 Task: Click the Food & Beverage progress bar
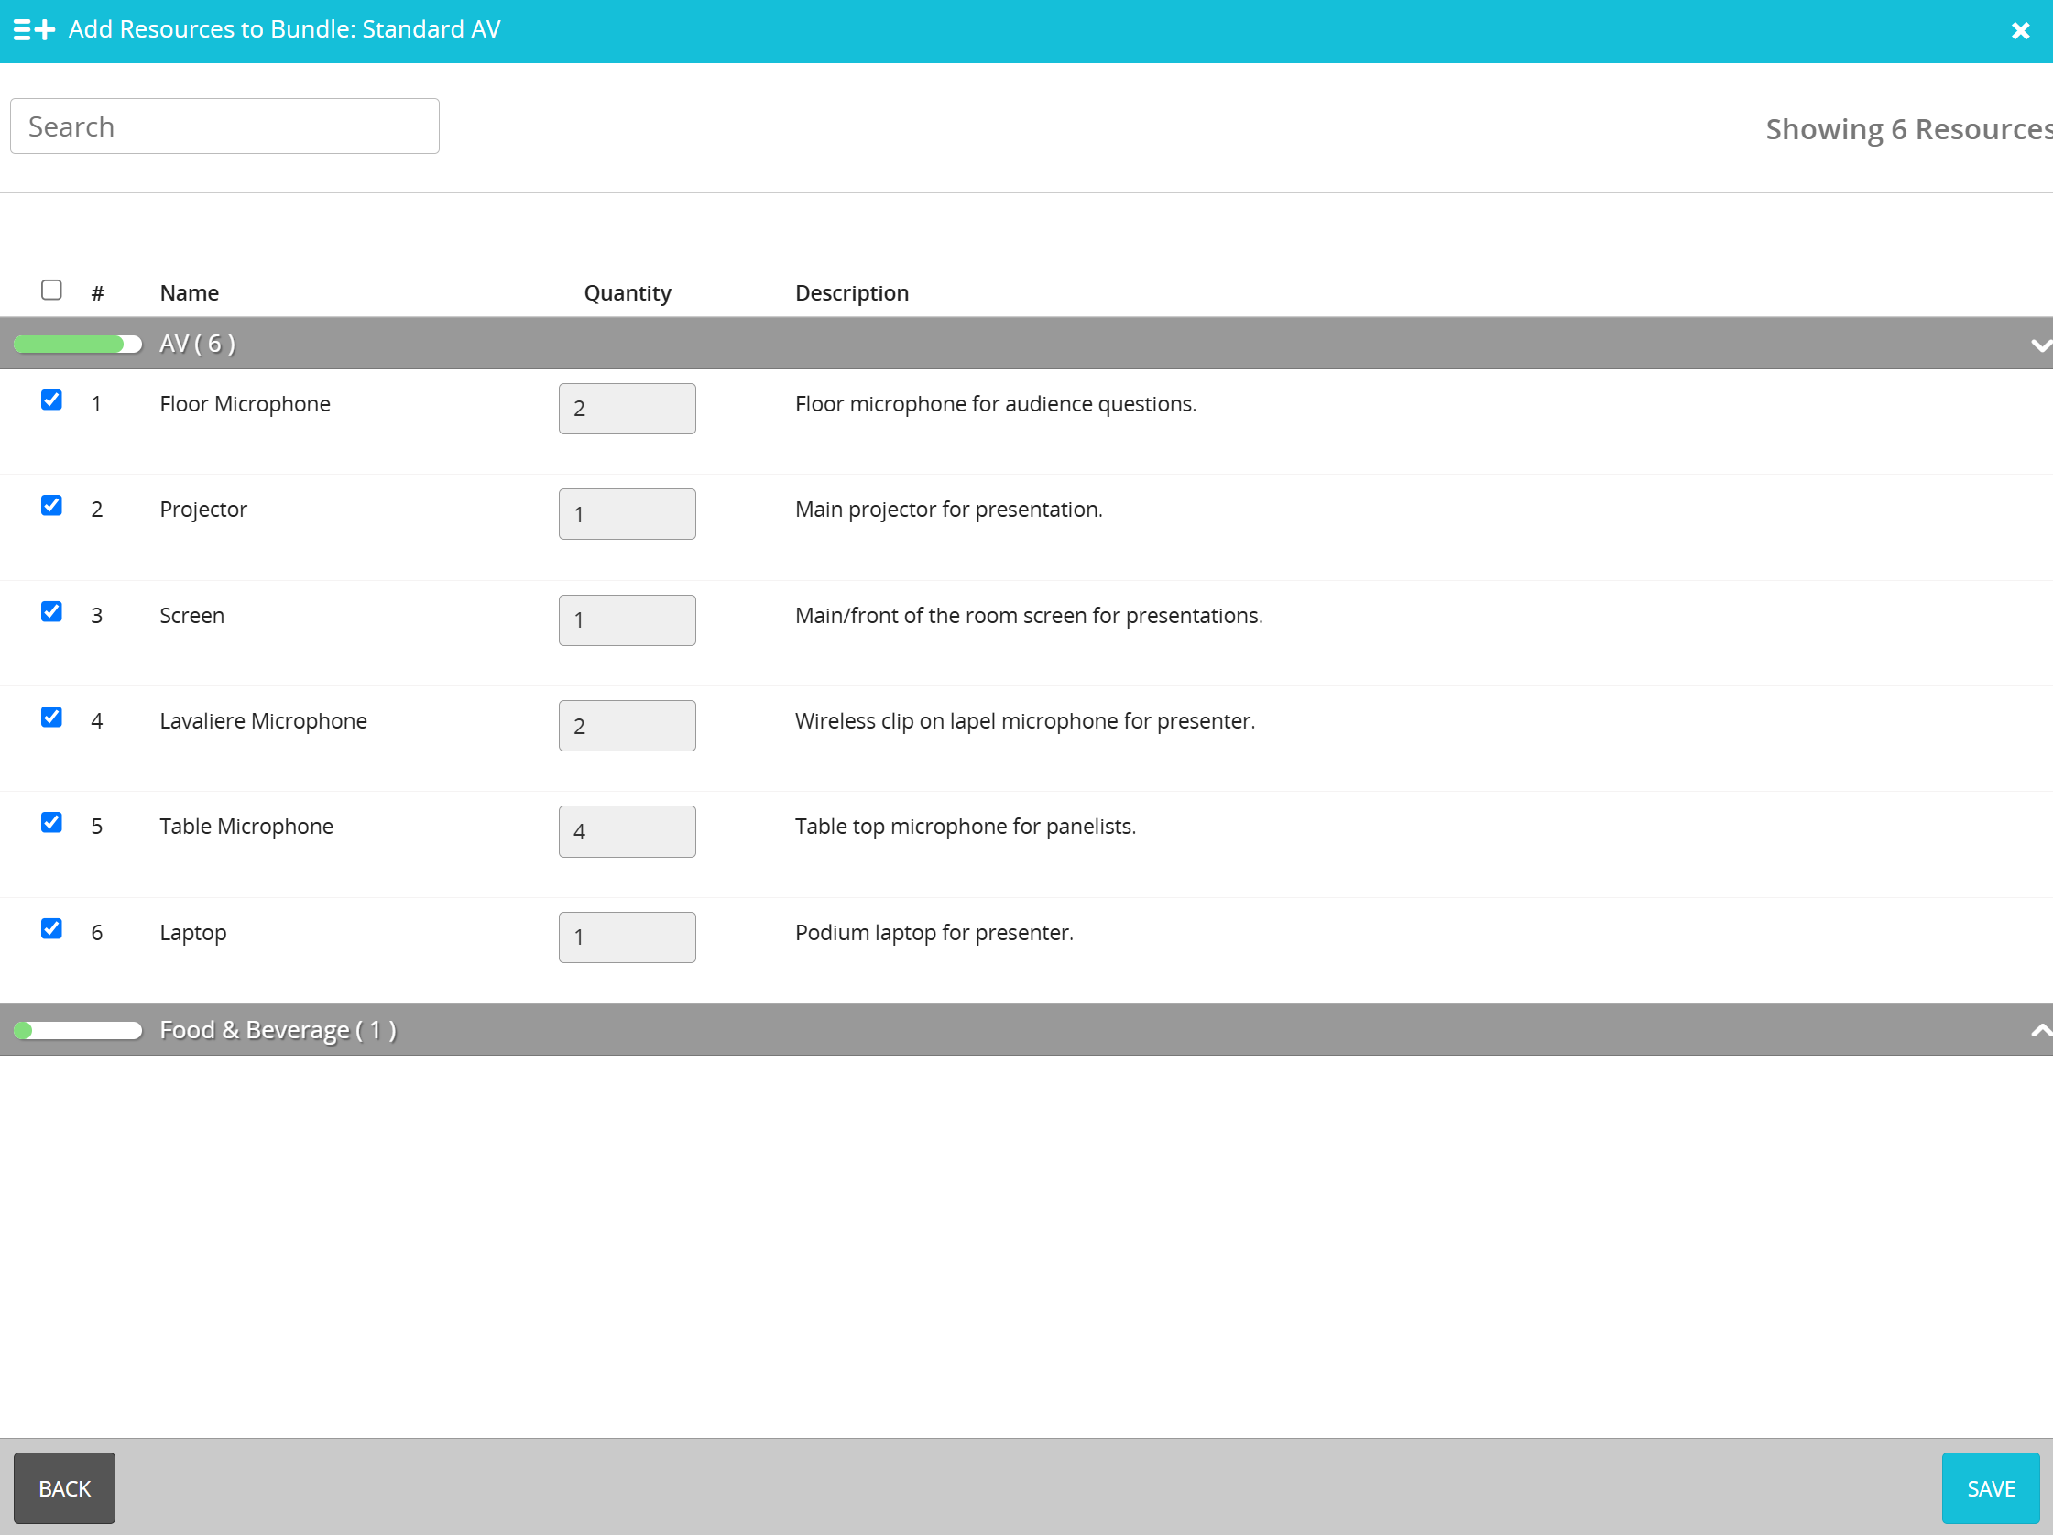coord(78,1030)
